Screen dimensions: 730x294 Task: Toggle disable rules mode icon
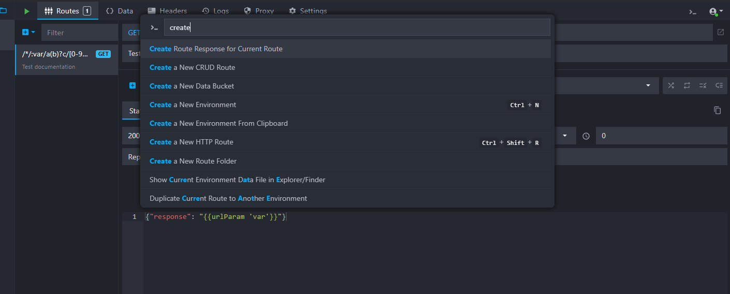(703, 85)
